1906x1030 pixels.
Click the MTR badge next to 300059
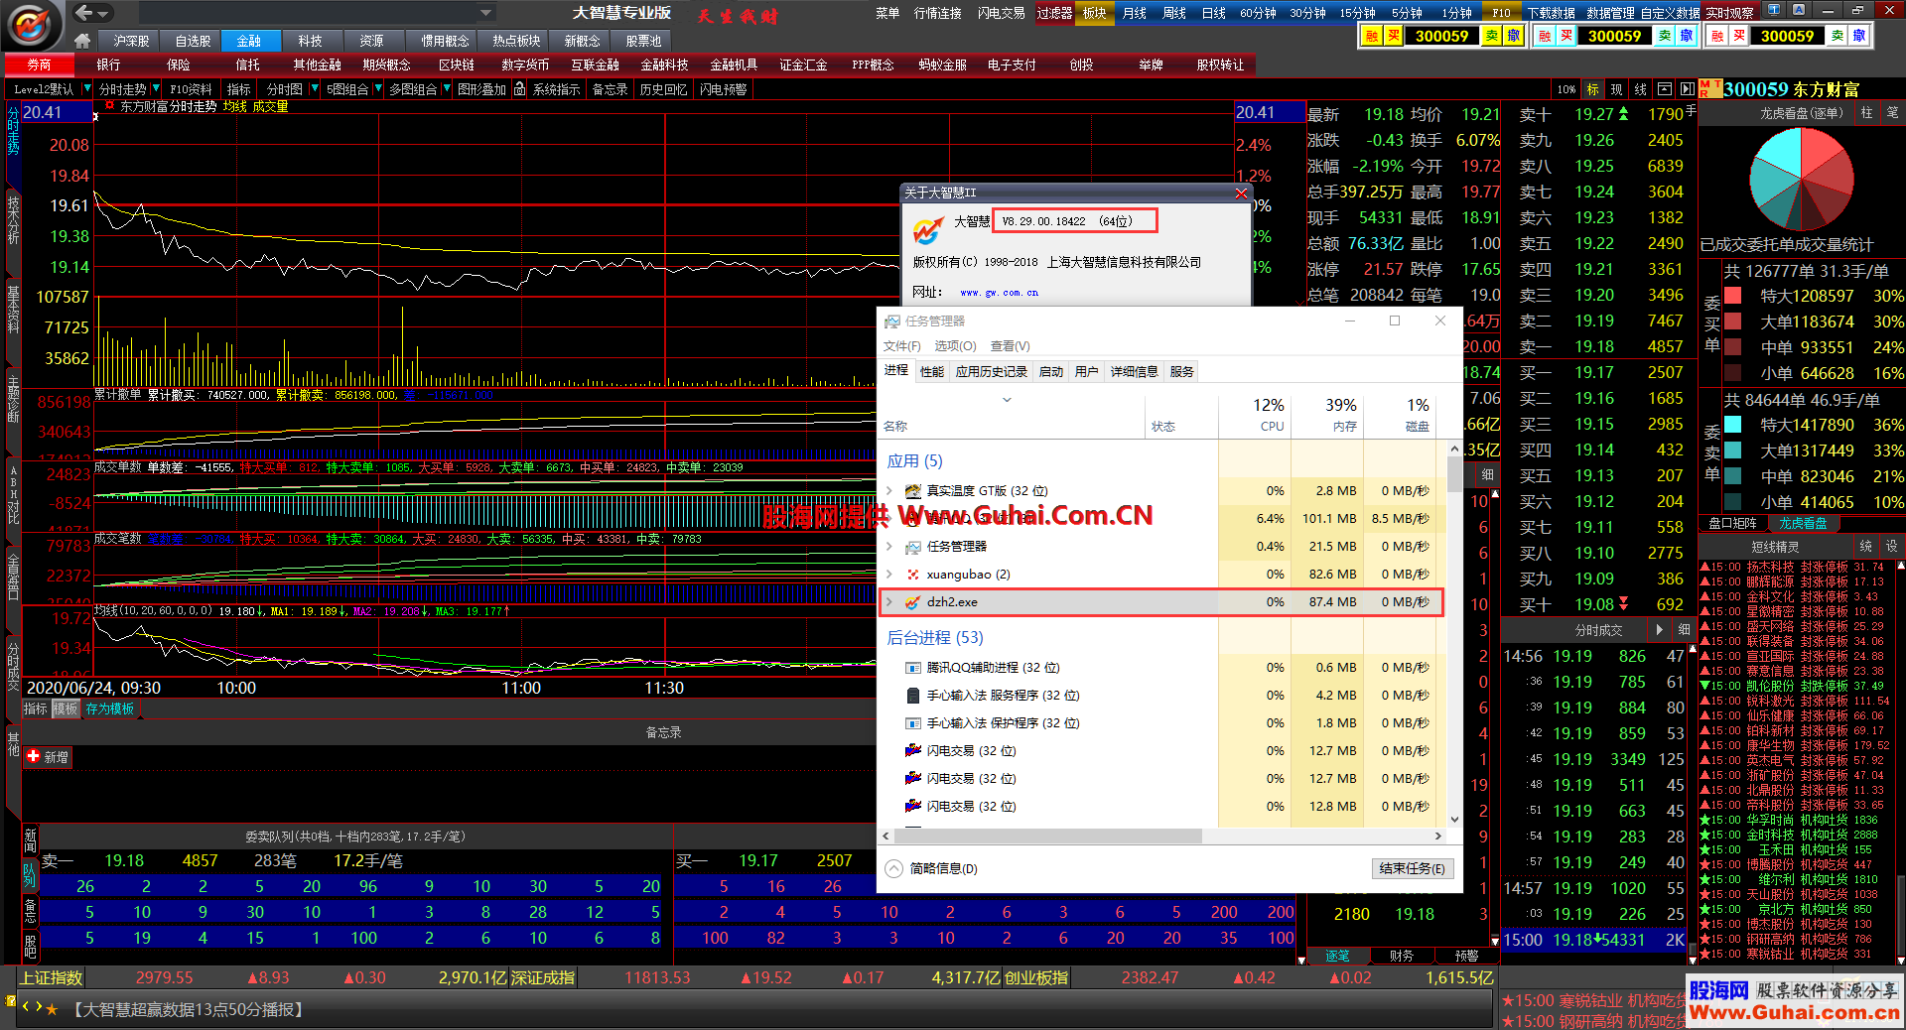click(1710, 89)
